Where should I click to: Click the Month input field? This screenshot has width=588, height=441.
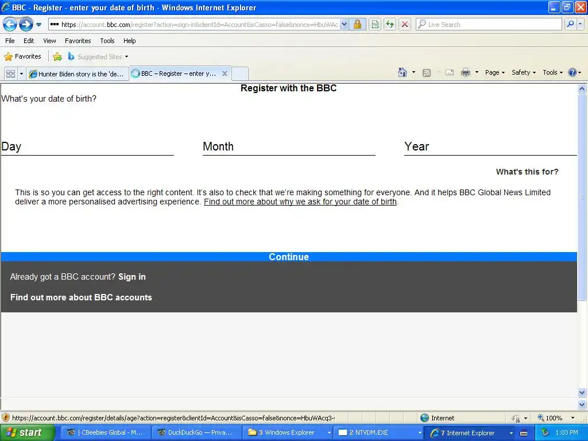pos(289,147)
